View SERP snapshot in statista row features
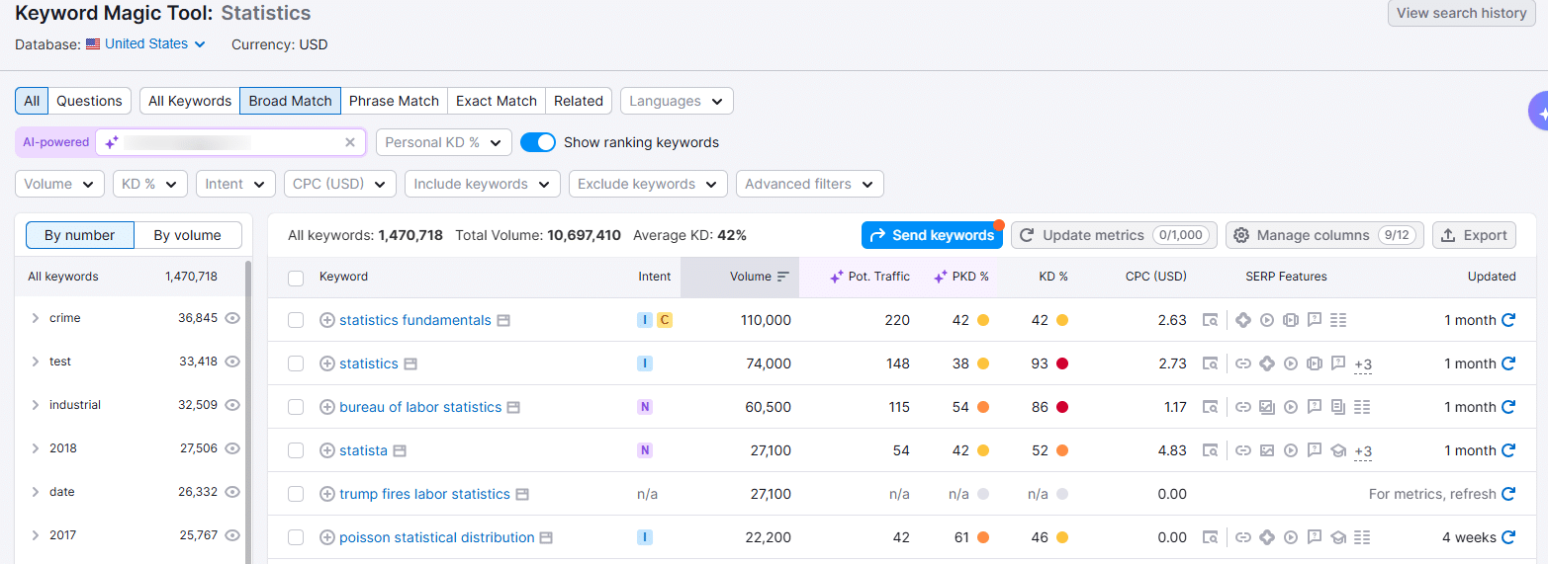The width and height of the screenshot is (1548, 564). [x=1210, y=450]
